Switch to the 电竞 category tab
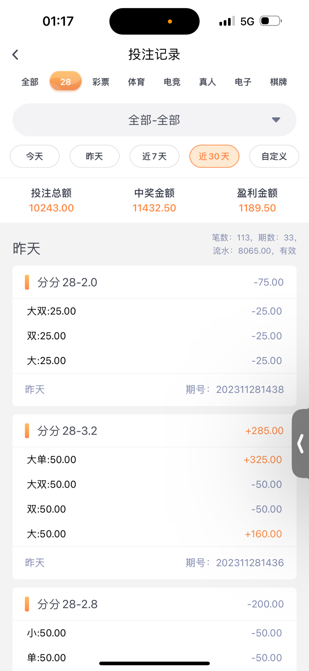 (172, 82)
